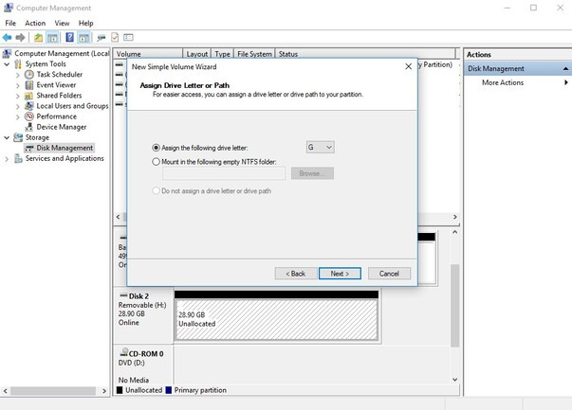572x410 pixels.
Task: Click the Disk Management drive icon
Action: 29,149
